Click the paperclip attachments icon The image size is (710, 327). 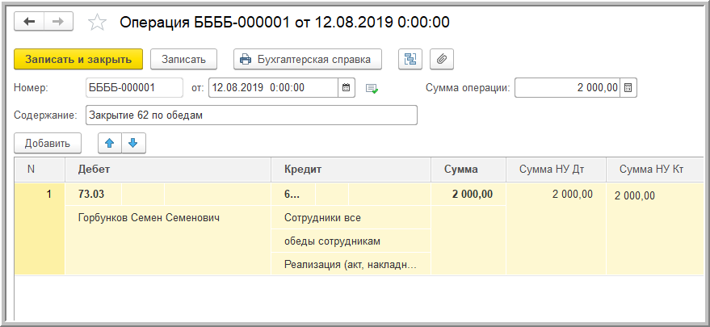tap(441, 59)
